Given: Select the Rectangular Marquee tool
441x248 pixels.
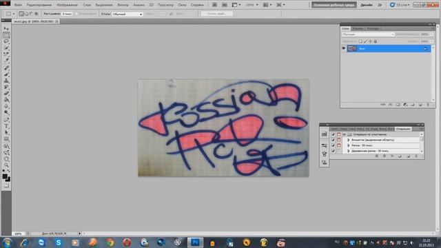Looking at the screenshot, I should [6, 35].
